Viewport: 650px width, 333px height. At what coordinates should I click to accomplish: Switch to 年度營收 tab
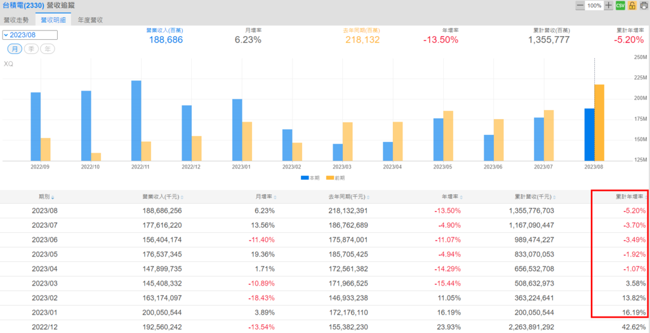click(x=90, y=20)
